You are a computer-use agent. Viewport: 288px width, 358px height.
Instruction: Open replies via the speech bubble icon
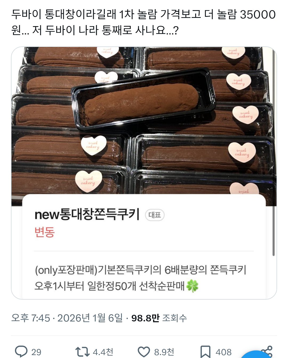[21, 351]
